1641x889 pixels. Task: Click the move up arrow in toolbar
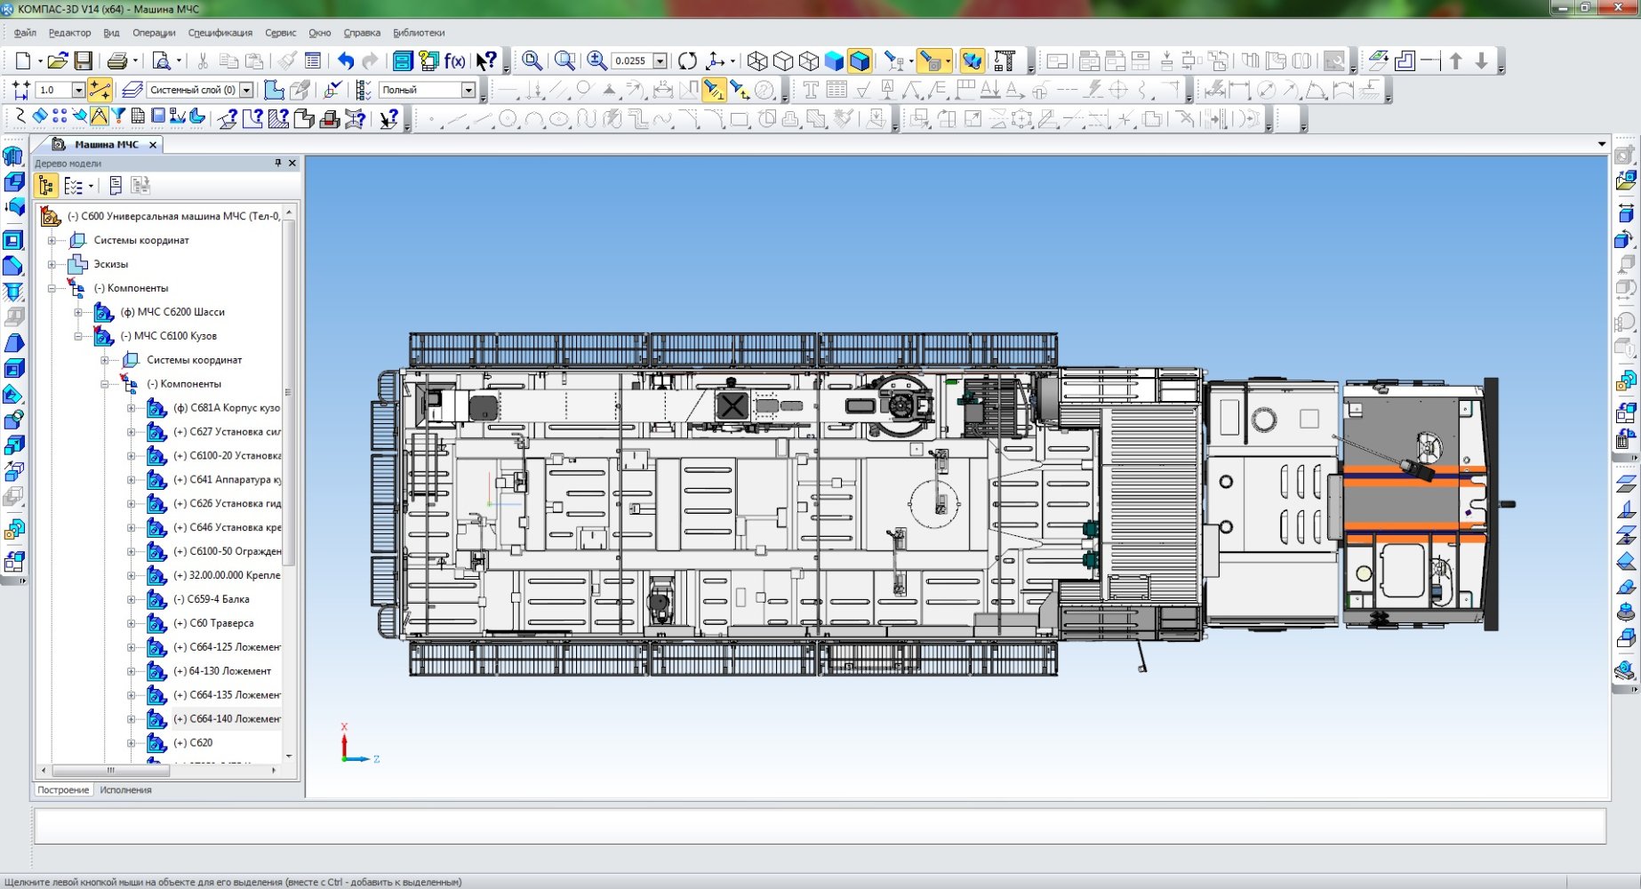click(1455, 60)
